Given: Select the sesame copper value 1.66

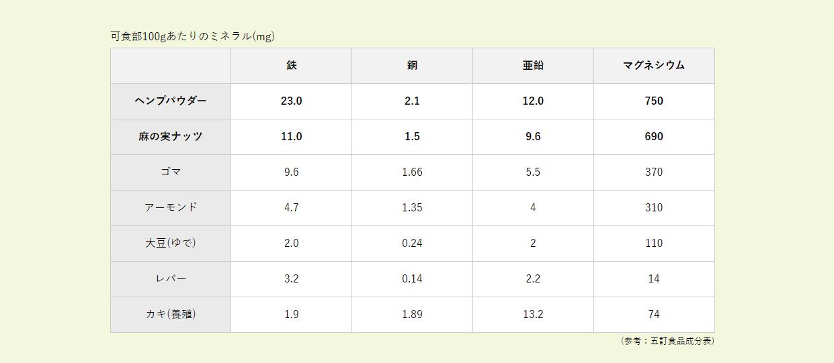Looking at the screenshot, I should click(412, 172).
